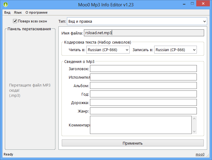Focus the Жанр text field
The width and height of the screenshot is (212, 160).
click(143, 111)
